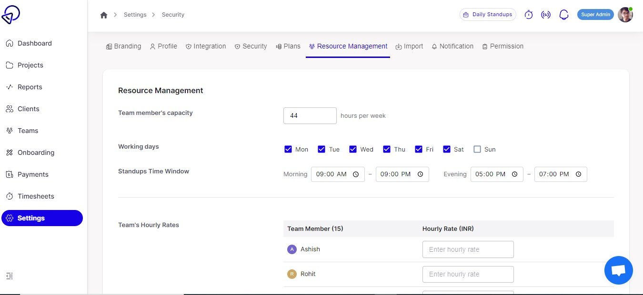The width and height of the screenshot is (643, 295).
Task: Select the Timesheets sidebar icon
Action: pos(10,196)
